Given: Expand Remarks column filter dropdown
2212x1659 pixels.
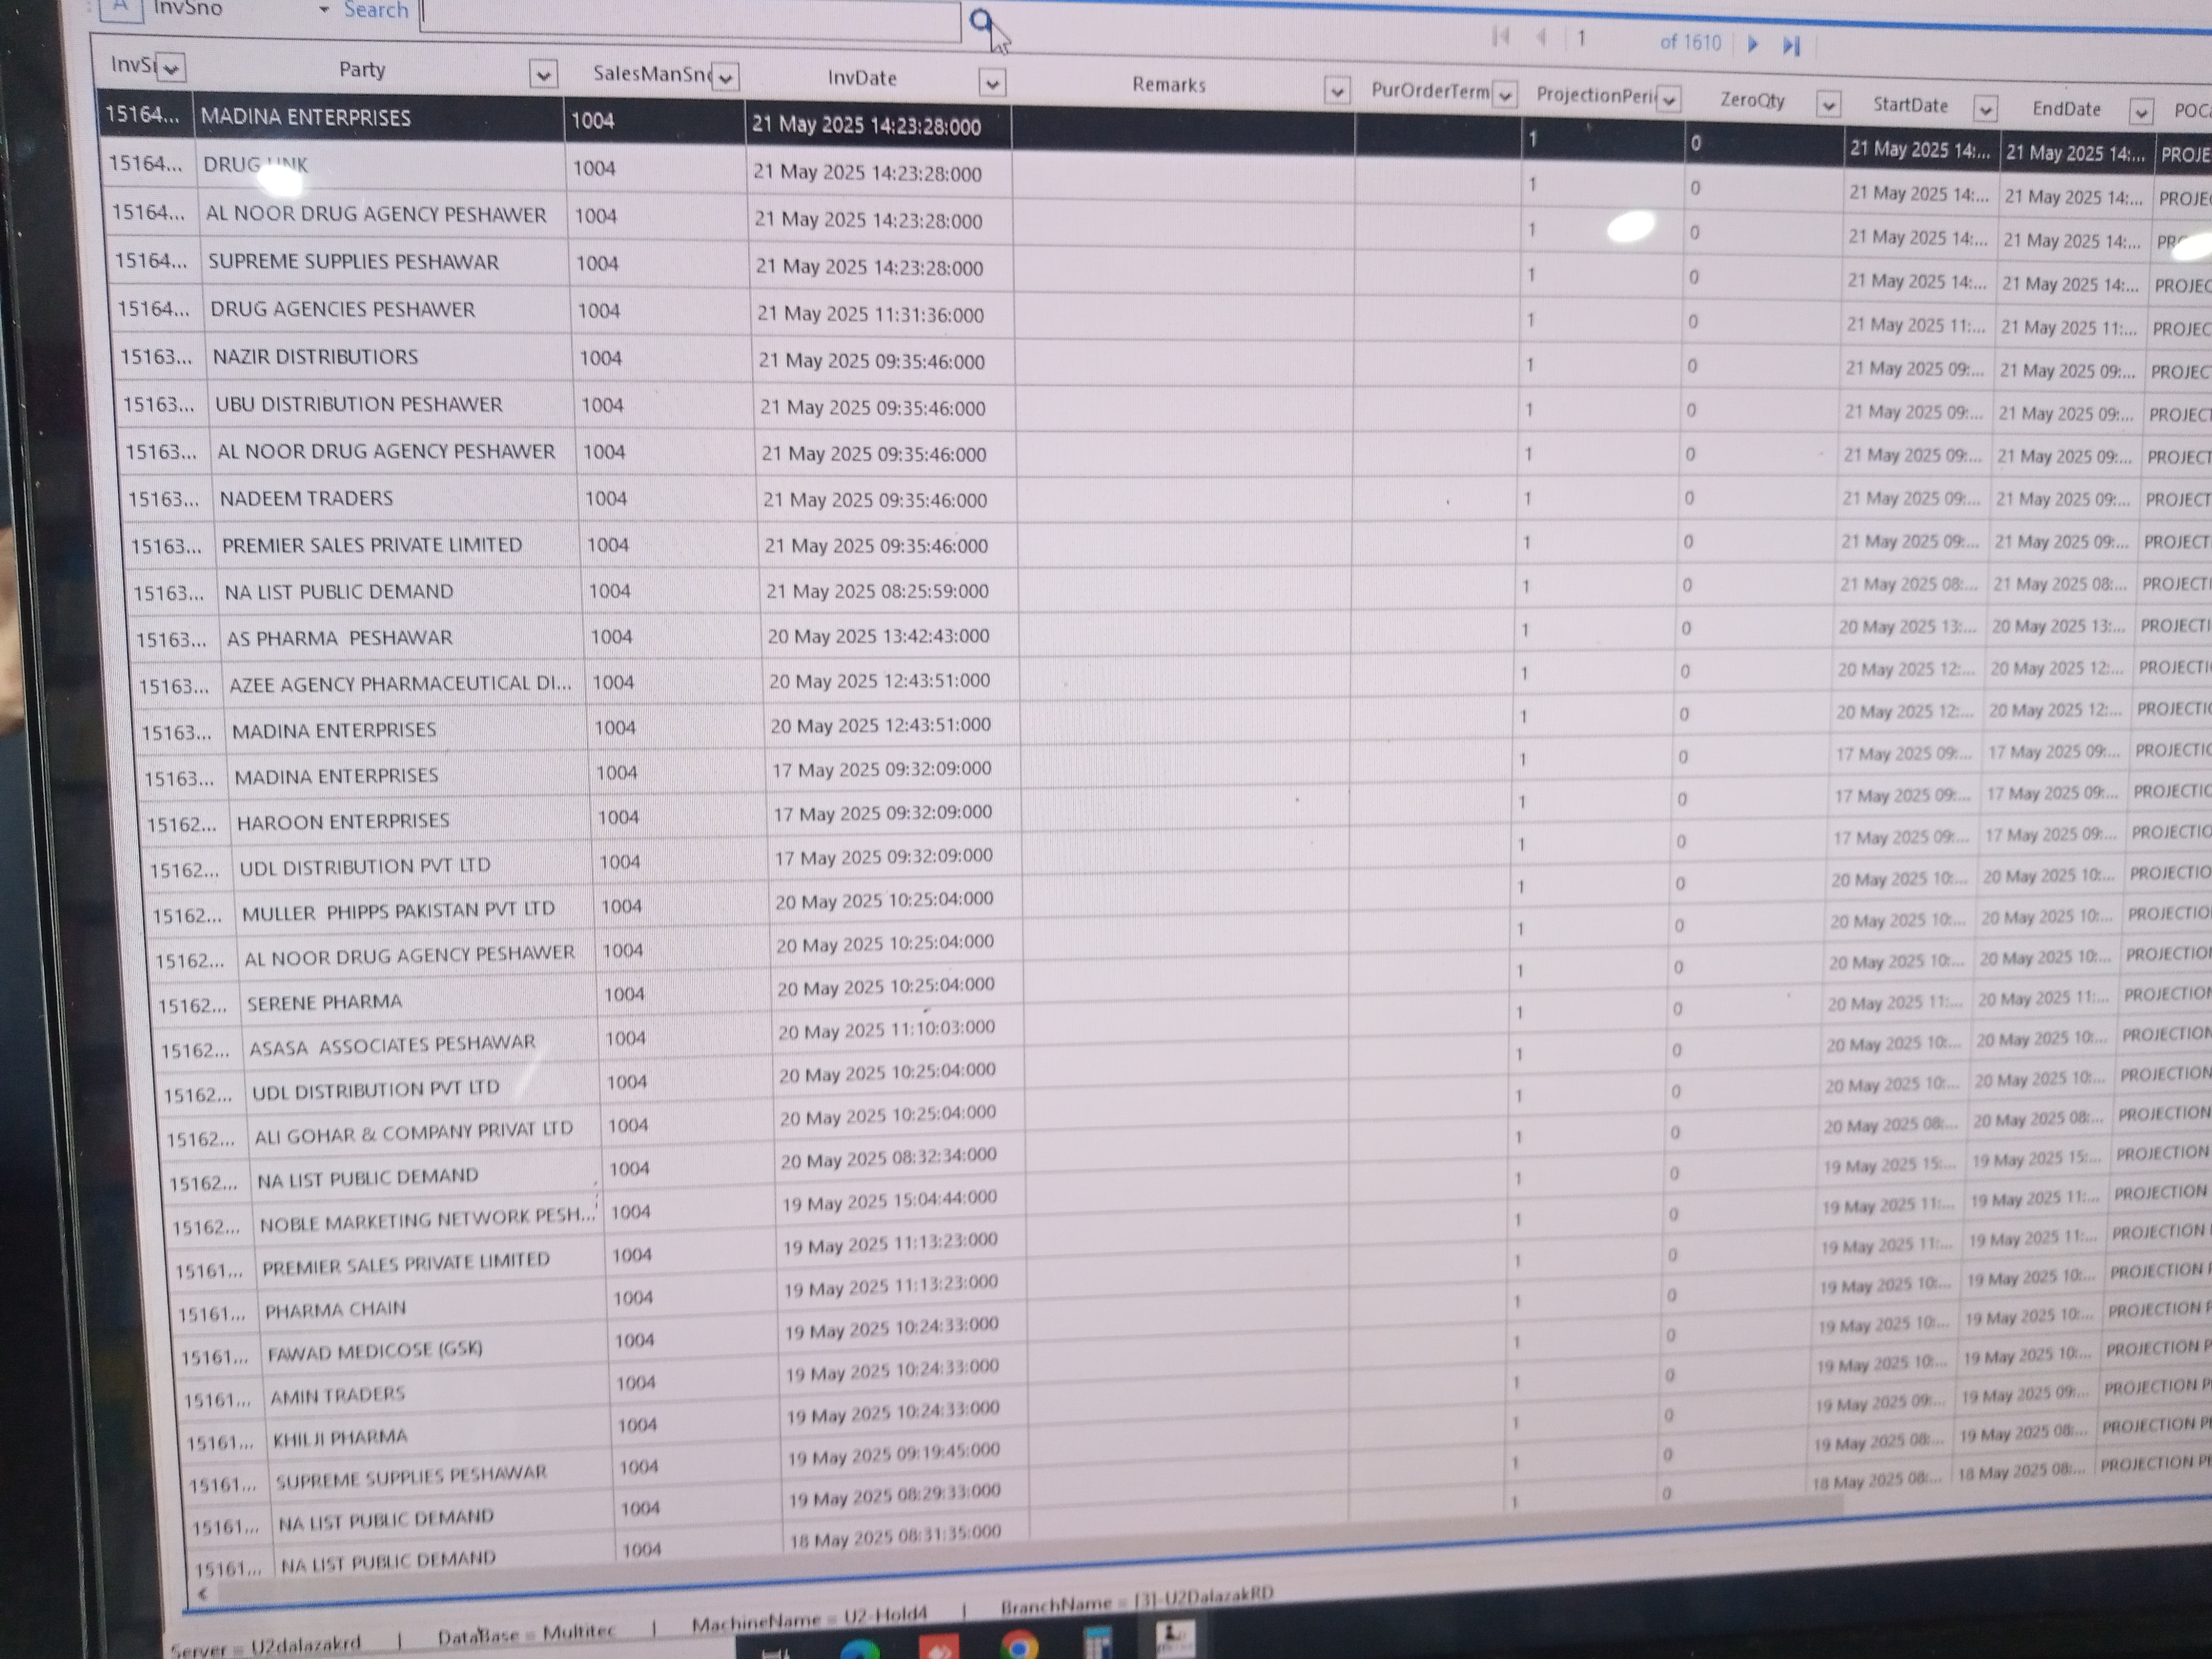Looking at the screenshot, I should (x=1336, y=91).
